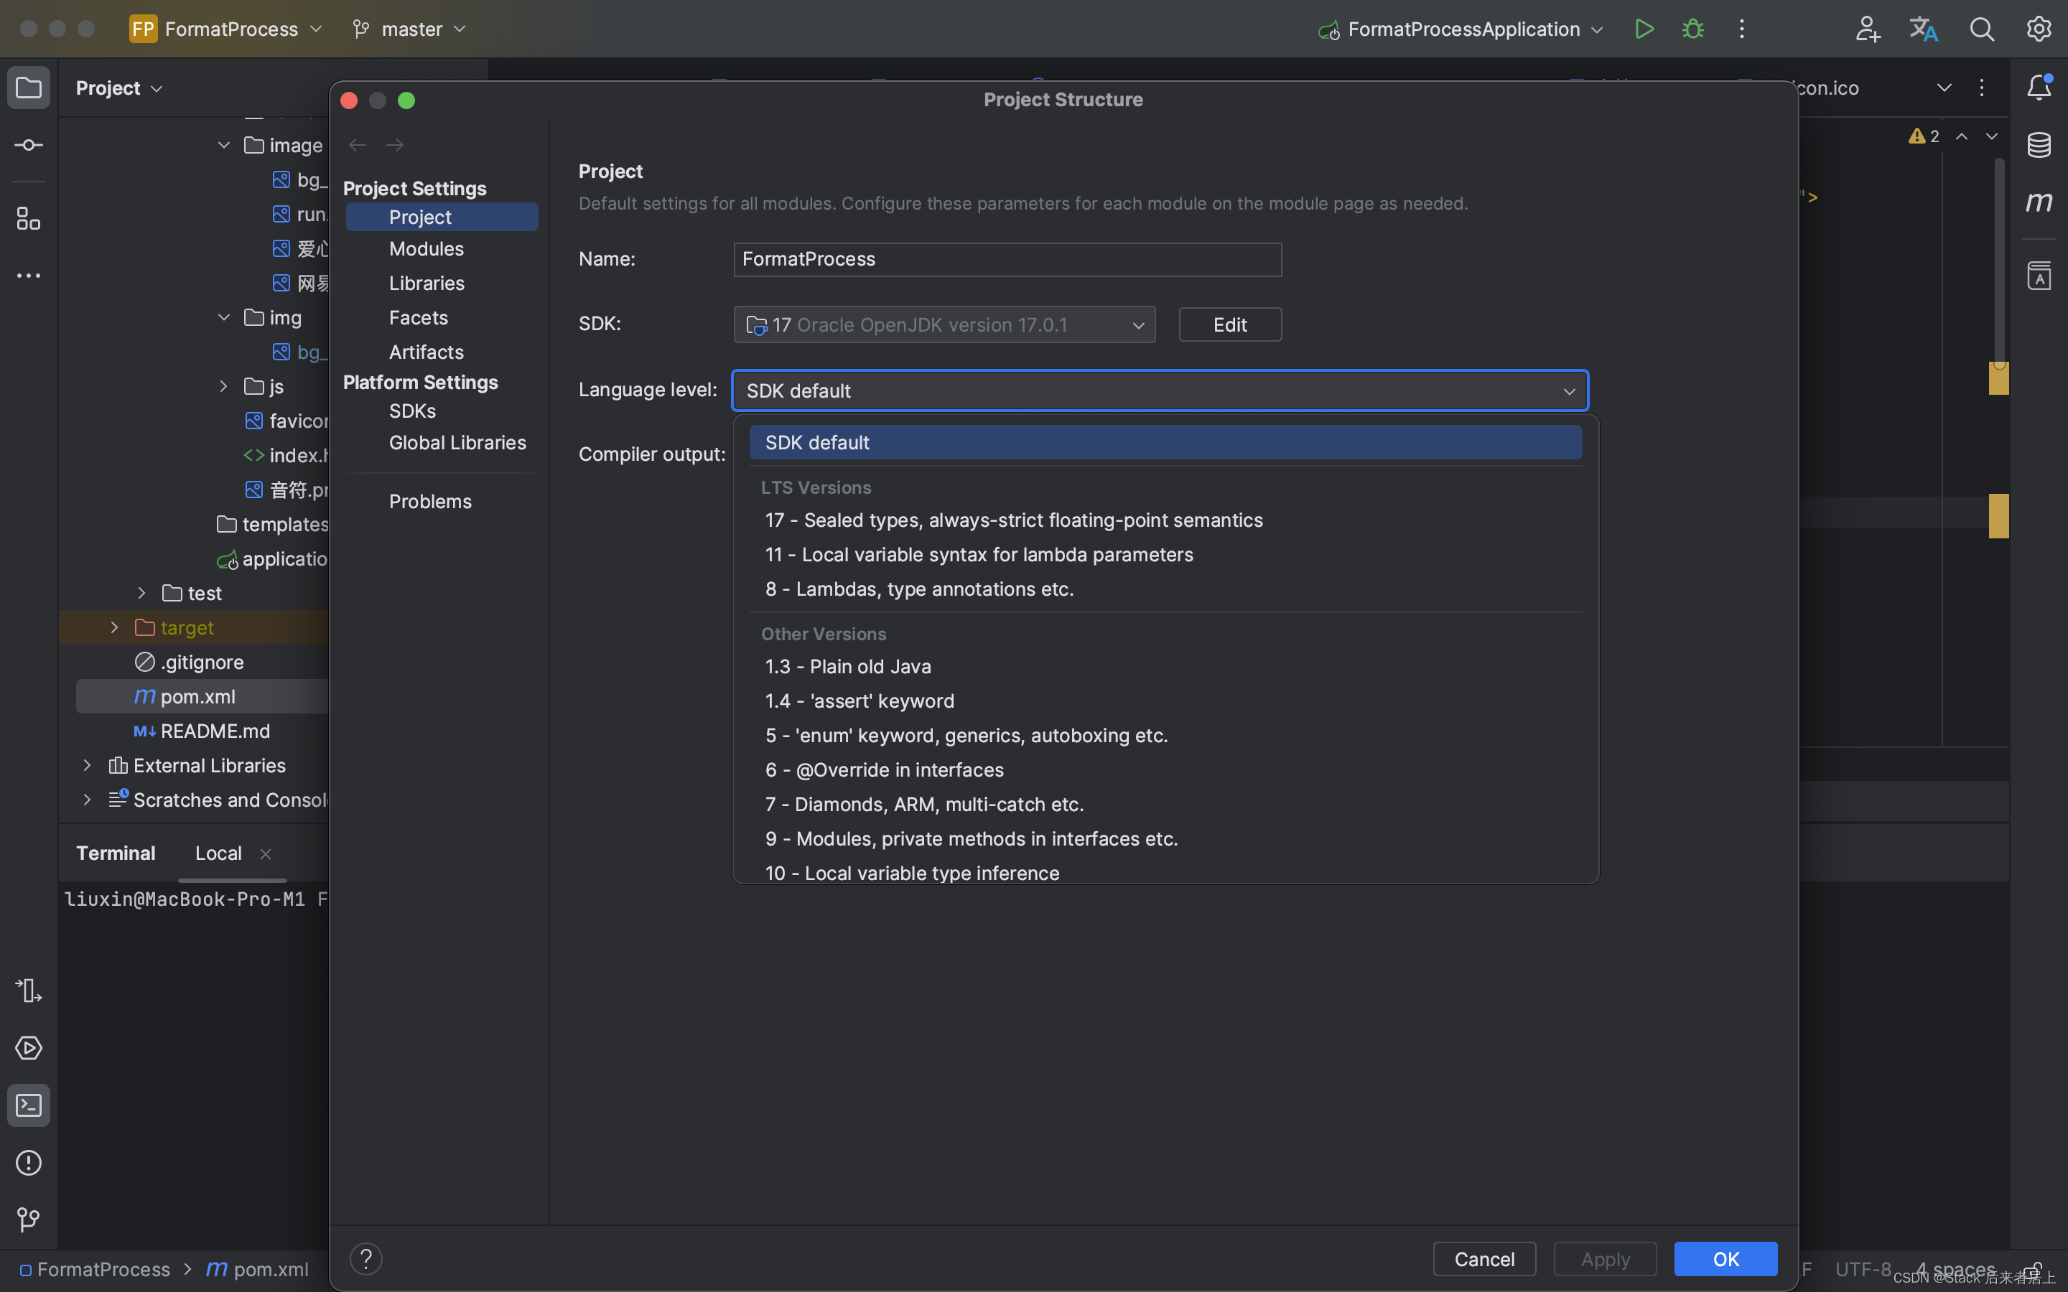The height and width of the screenshot is (1292, 2068).
Task: Open Search Everywhere magnifier icon
Action: pos(1982,29)
